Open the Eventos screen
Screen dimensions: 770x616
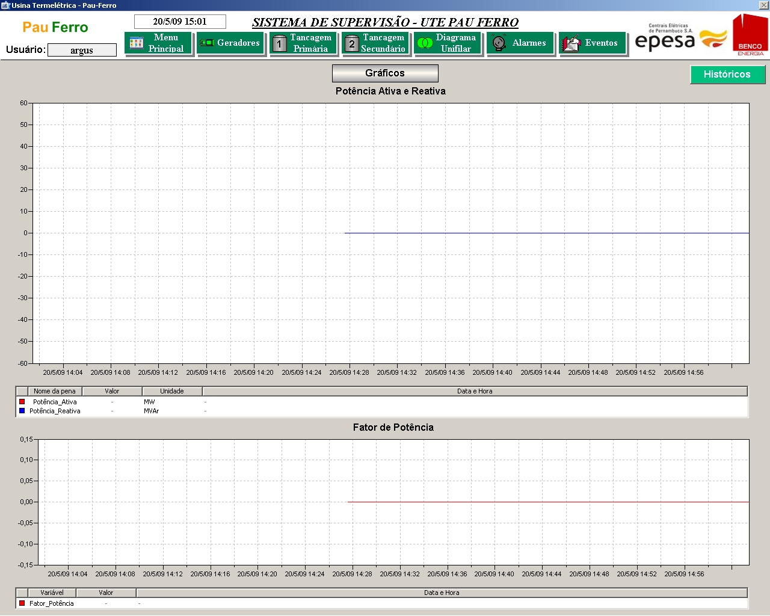[593, 43]
